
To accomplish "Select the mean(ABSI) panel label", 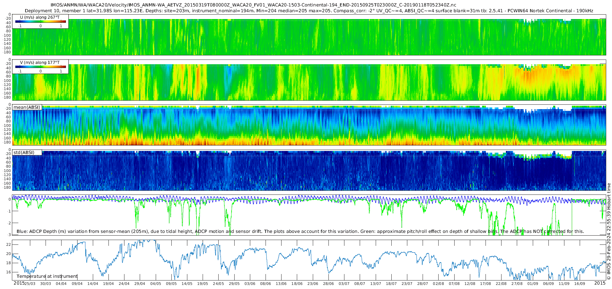I will [27, 107].
